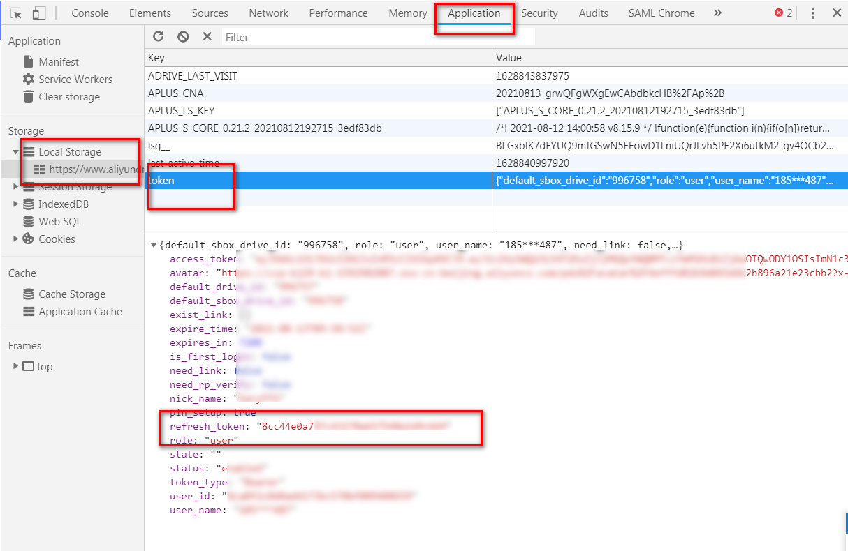Collapse the Local Storage tree node
The image size is (848, 551).
(x=16, y=152)
